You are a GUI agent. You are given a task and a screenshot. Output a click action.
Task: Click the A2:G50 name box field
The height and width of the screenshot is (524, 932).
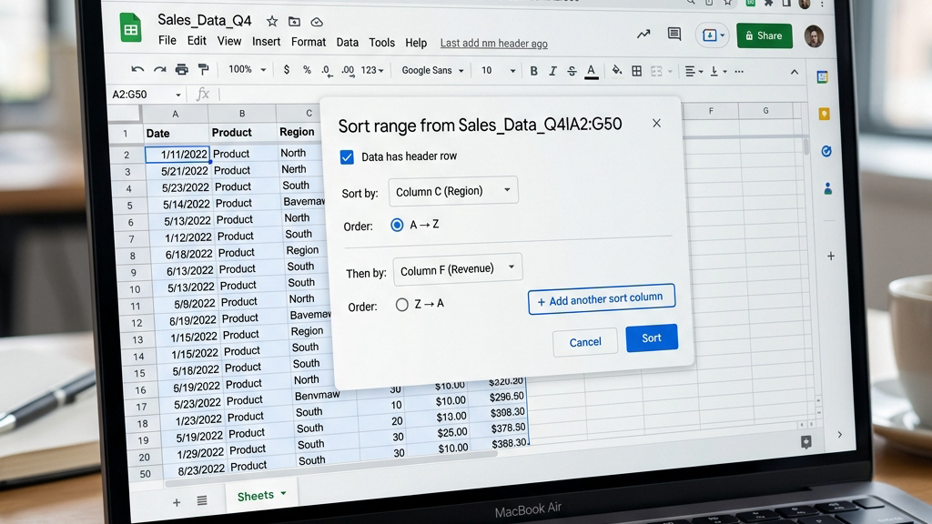click(x=146, y=94)
